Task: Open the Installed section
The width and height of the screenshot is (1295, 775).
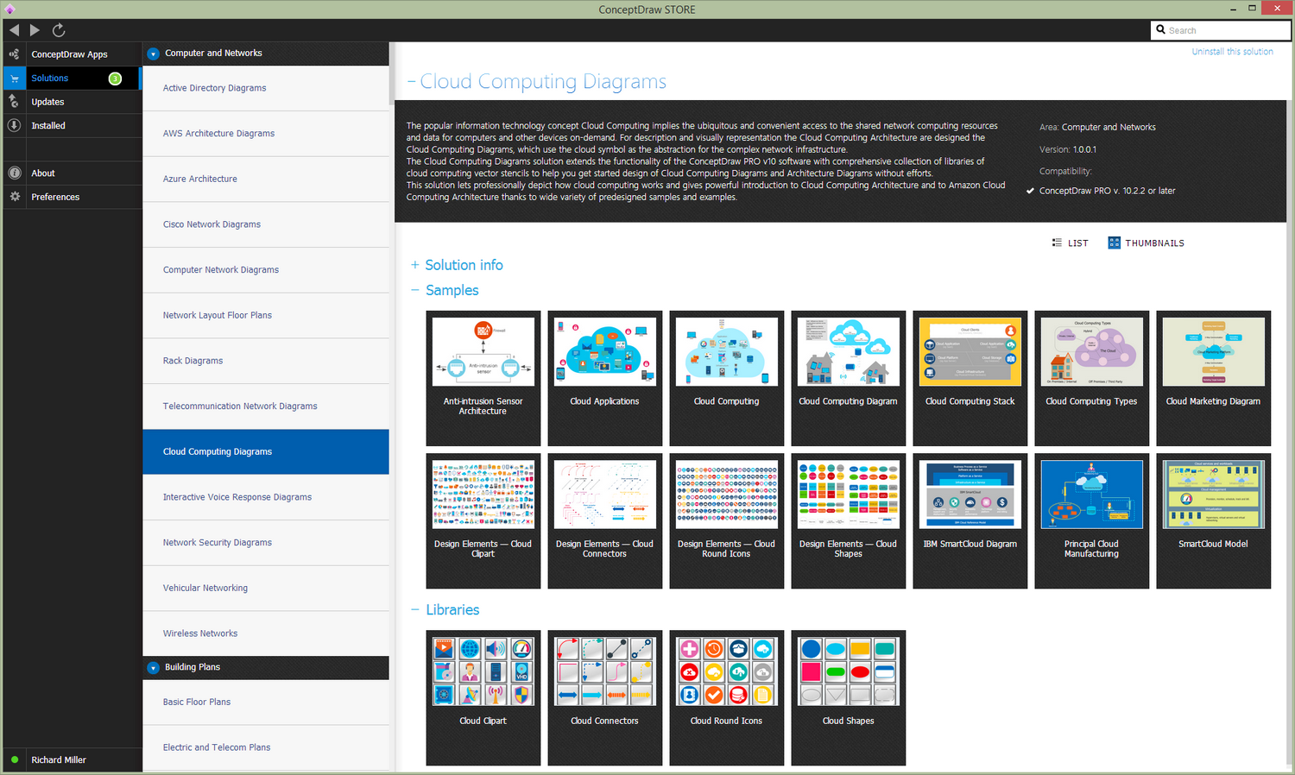Action: pos(73,125)
